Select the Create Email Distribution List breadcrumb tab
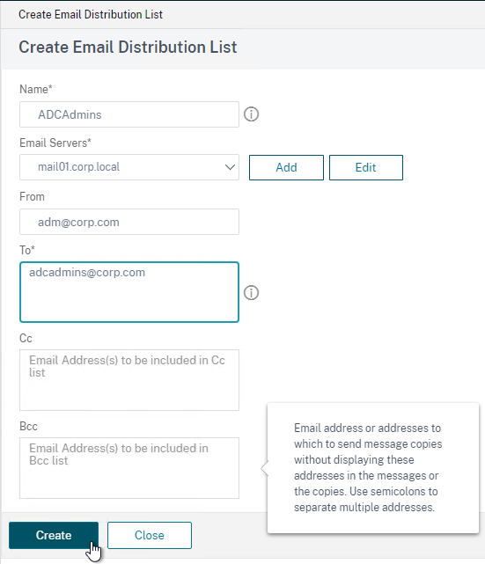Viewport: 485px width, 564px height. (91, 14)
